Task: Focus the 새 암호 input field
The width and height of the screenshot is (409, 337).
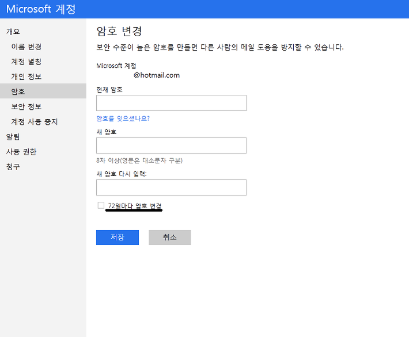Action: coord(171,145)
